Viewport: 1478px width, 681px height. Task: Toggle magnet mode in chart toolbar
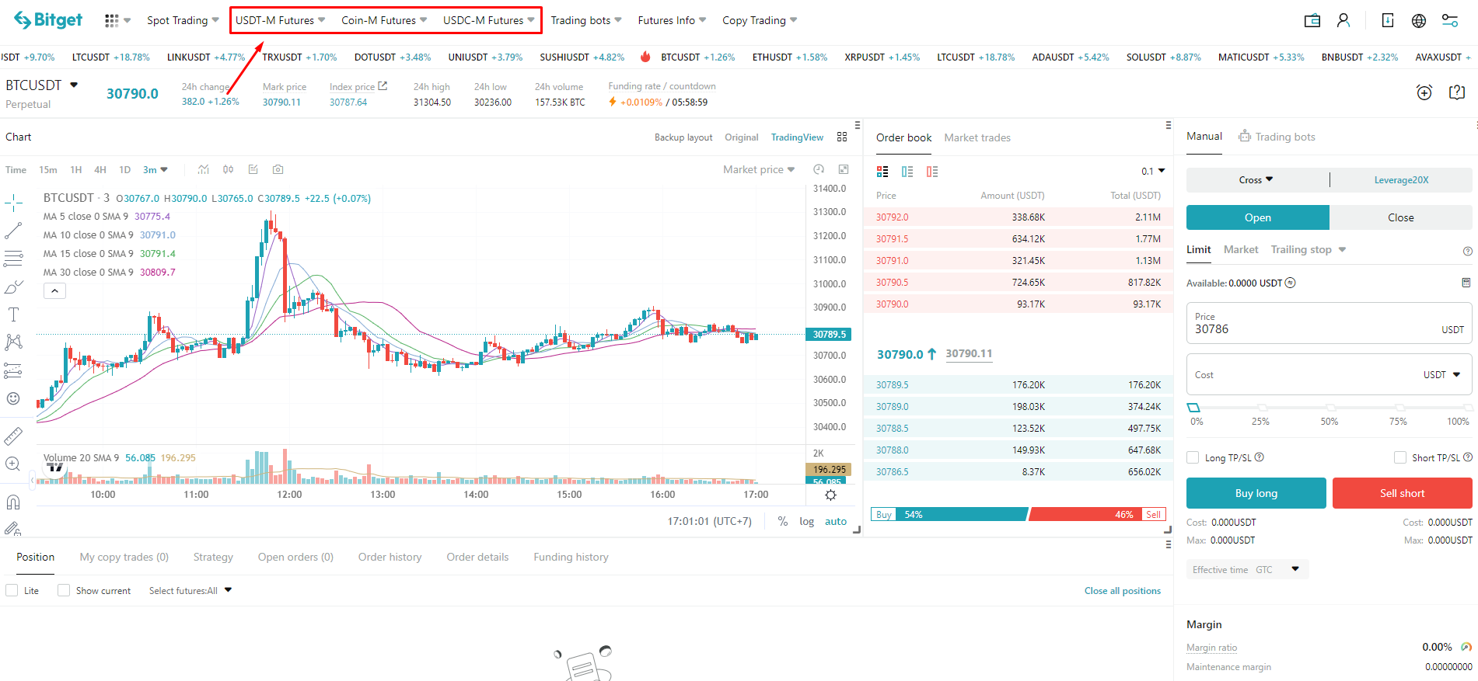click(13, 502)
